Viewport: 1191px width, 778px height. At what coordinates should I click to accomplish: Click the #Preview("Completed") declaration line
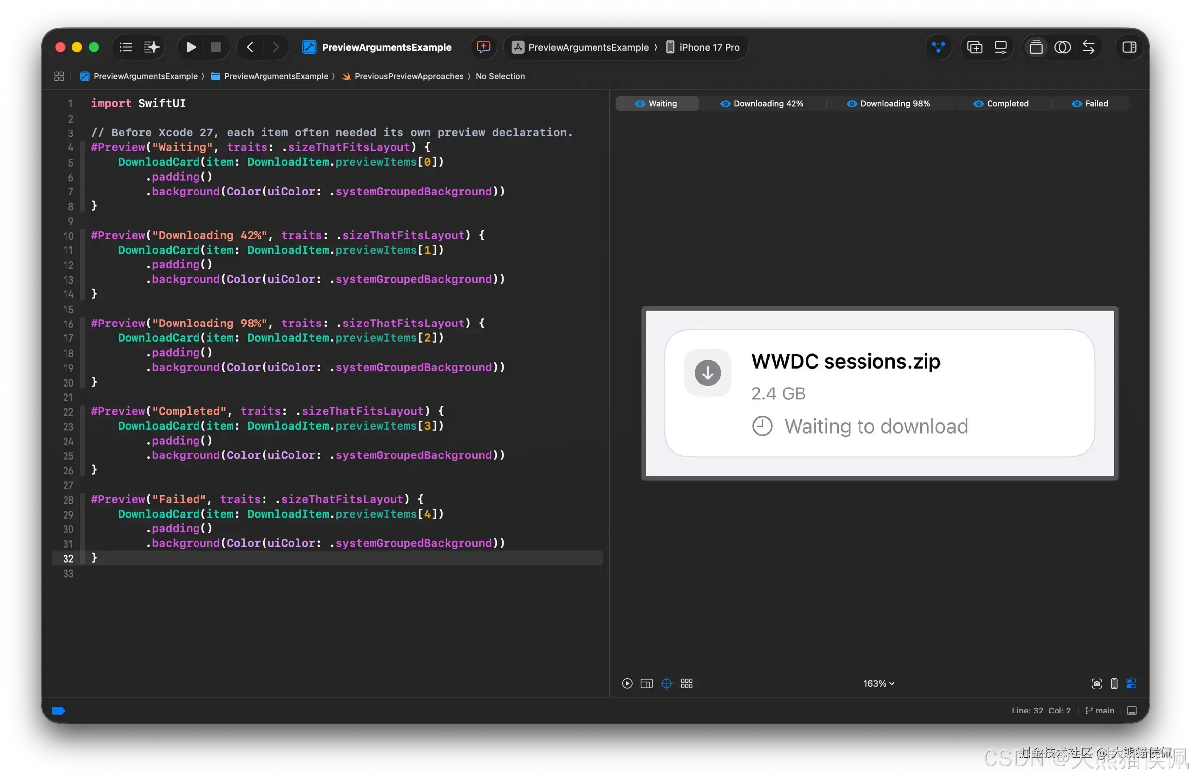pyautogui.click(x=267, y=411)
